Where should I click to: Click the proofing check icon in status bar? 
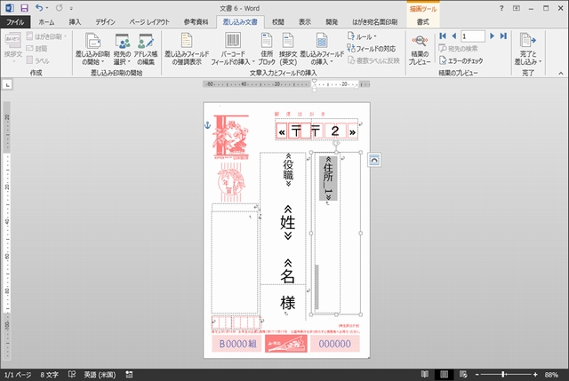[72, 374]
